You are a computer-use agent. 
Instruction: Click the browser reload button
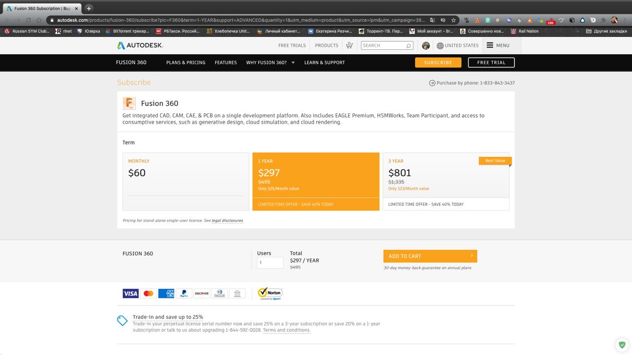pos(28,20)
